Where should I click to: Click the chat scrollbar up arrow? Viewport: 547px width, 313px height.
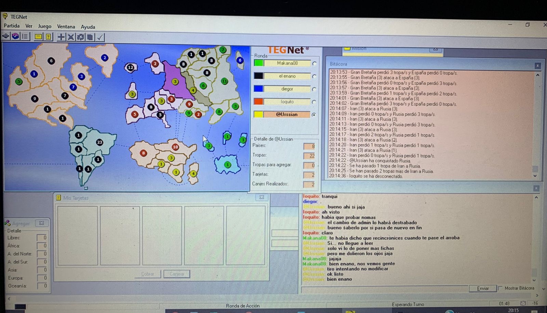pos(536,198)
